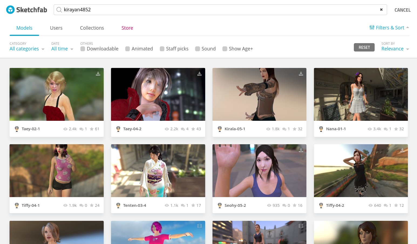This screenshot has height=244, width=417.
Task: Open the Relevance sort dropdown
Action: [x=395, y=49]
